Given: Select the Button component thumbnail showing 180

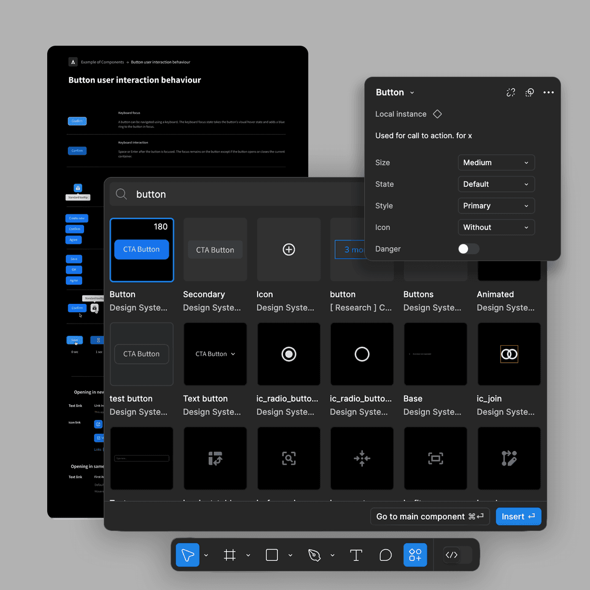Looking at the screenshot, I should (x=142, y=250).
